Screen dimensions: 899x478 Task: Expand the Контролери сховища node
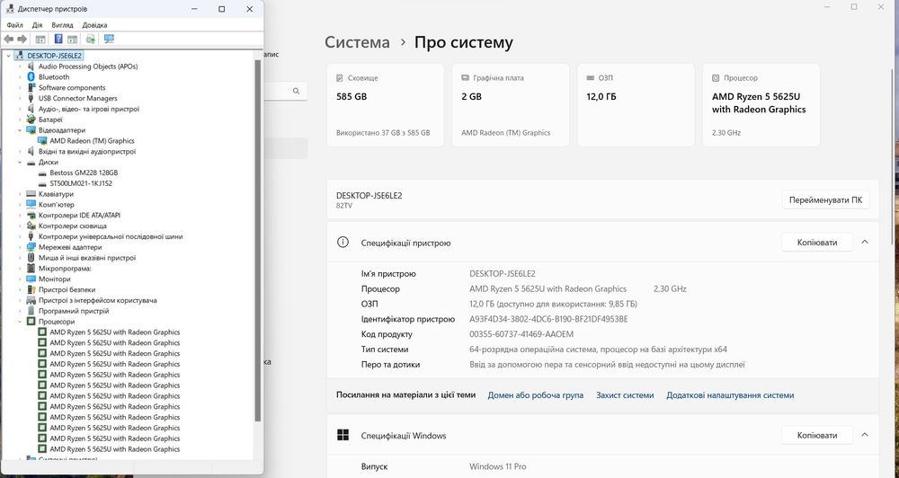pyautogui.click(x=20, y=226)
